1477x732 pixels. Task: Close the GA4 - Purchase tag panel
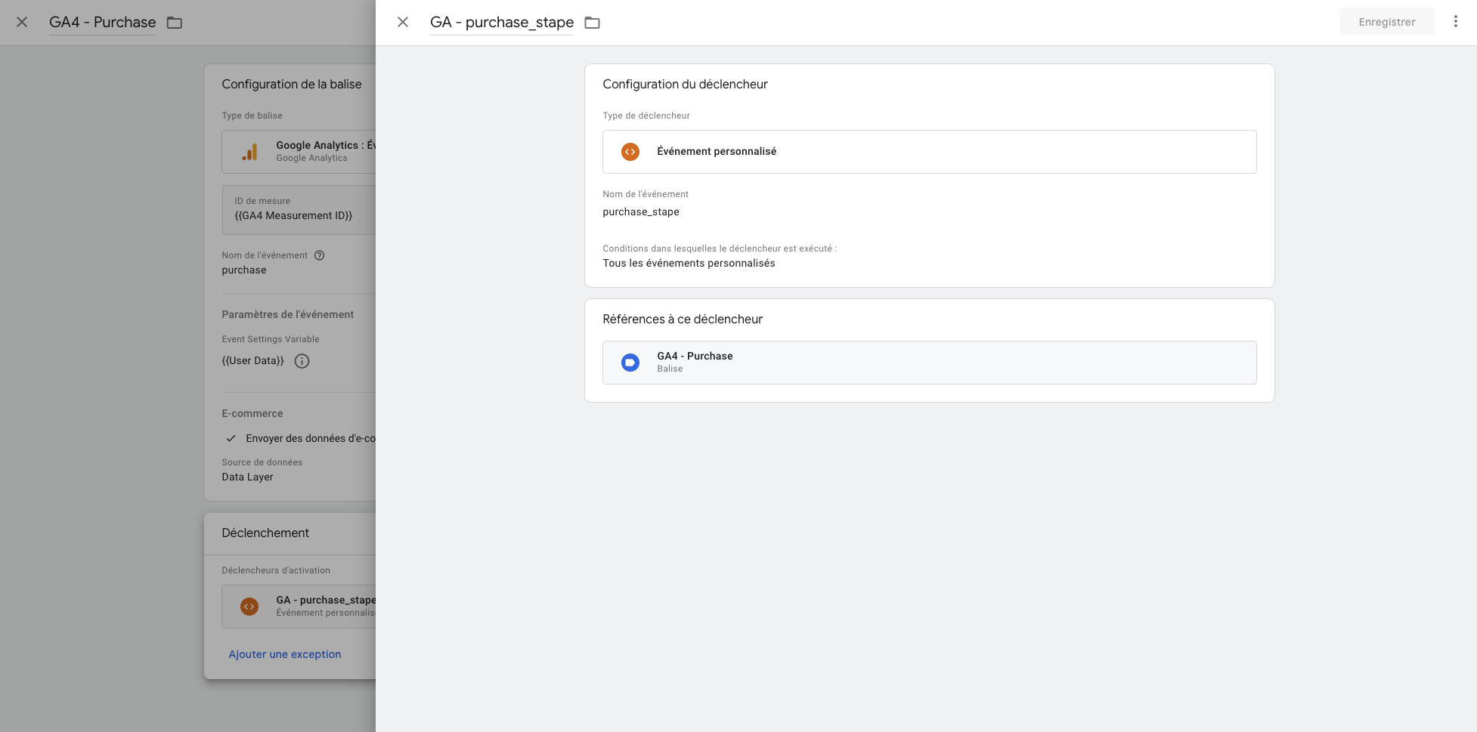click(x=22, y=23)
